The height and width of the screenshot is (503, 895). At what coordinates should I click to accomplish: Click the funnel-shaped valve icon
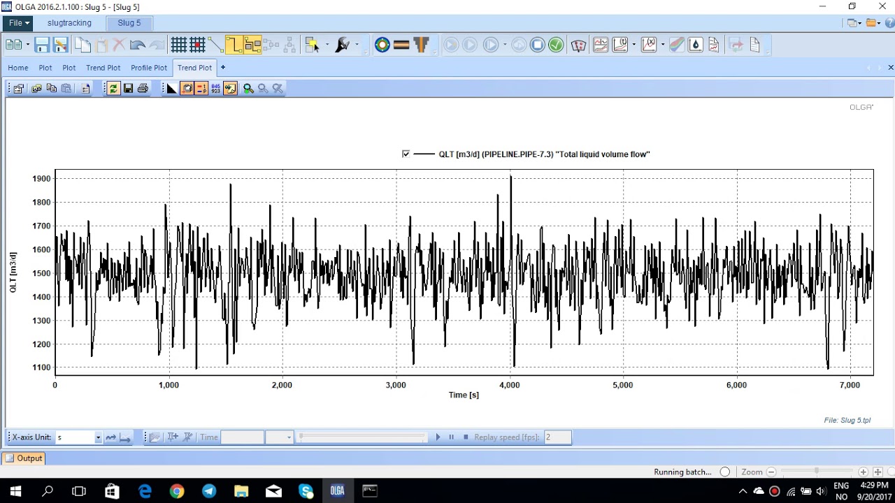(421, 45)
